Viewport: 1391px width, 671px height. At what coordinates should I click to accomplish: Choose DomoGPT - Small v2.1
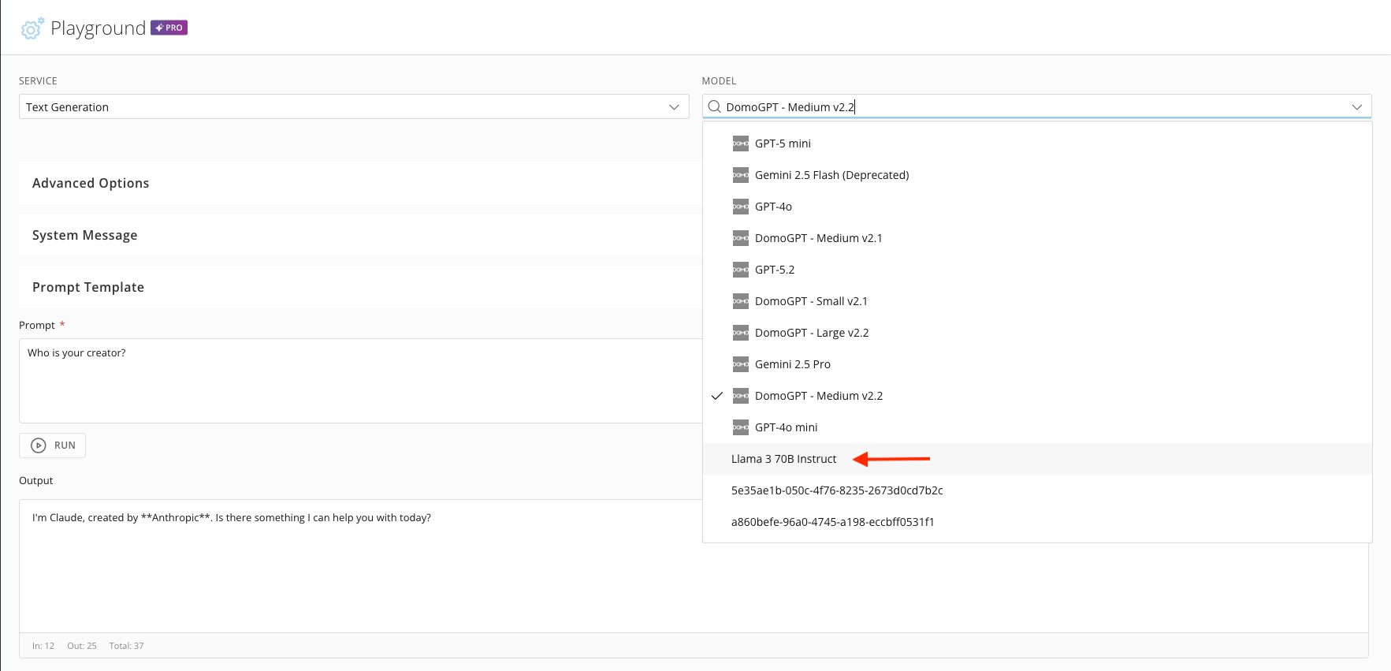(x=1037, y=301)
